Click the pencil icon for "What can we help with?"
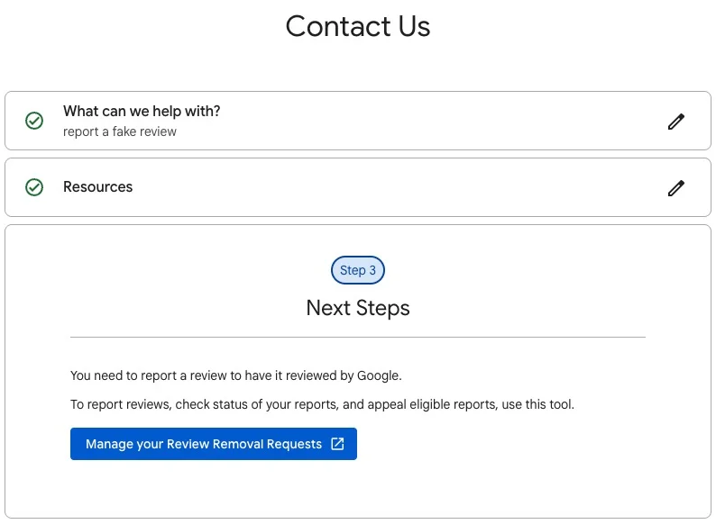This screenshot has height=524, width=716. pos(676,122)
